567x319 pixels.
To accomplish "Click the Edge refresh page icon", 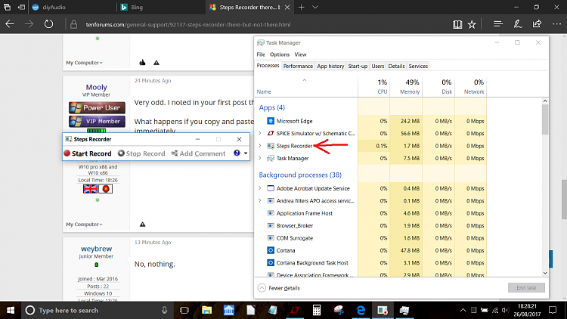I will (49, 23).
